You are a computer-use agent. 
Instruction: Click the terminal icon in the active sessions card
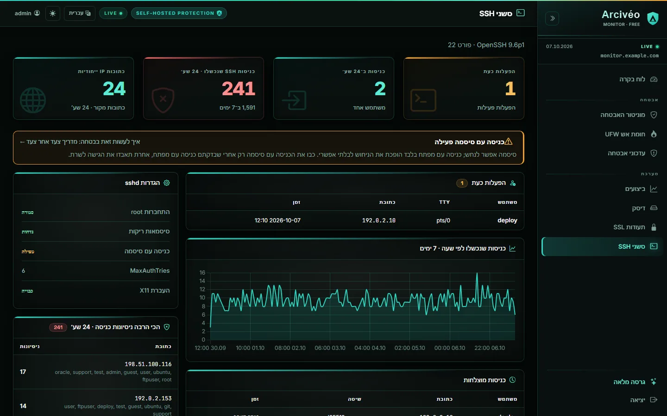pos(423,100)
